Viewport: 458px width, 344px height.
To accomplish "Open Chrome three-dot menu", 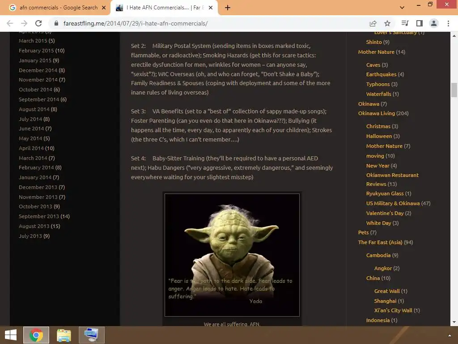I will [448, 23].
